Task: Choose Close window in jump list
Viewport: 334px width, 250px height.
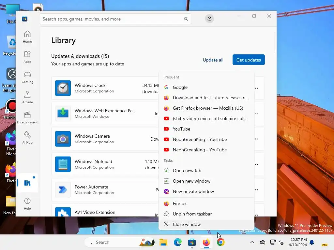Action: pos(206,225)
